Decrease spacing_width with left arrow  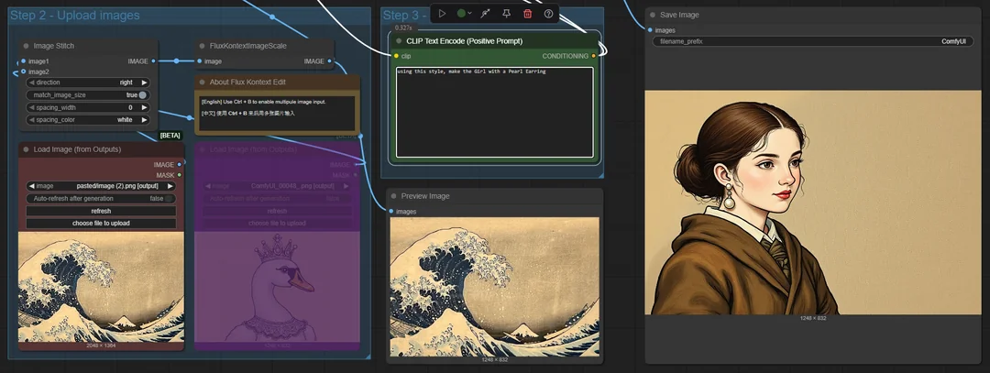click(x=31, y=107)
